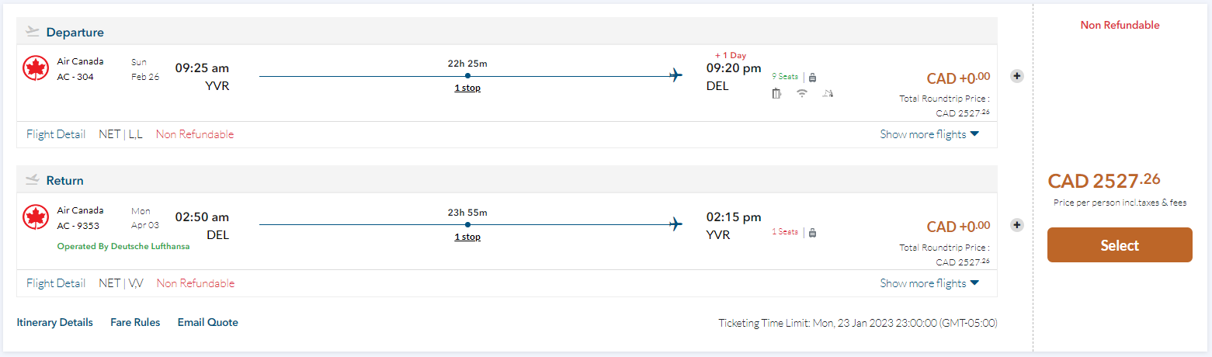Click the beverage amenity icon on departure flight
The image size is (1212, 357).
coord(776,94)
